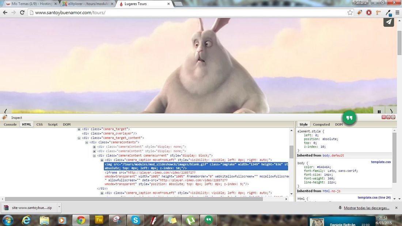
Task: Close the downloads bar
Action: (397, 208)
